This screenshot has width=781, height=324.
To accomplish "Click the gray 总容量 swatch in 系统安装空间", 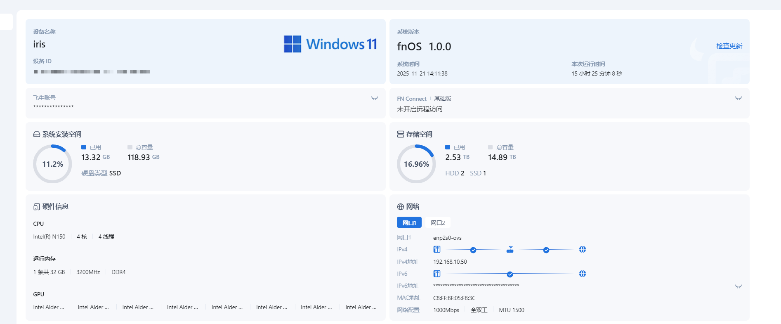I will tap(130, 147).
